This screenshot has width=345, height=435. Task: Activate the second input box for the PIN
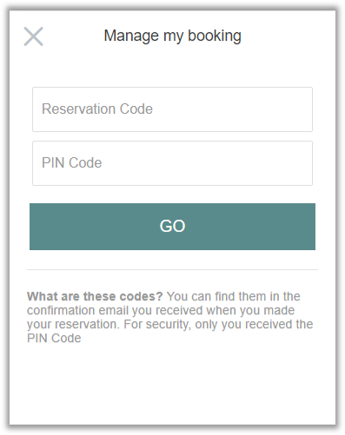pyautogui.click(x=172, y=163)
